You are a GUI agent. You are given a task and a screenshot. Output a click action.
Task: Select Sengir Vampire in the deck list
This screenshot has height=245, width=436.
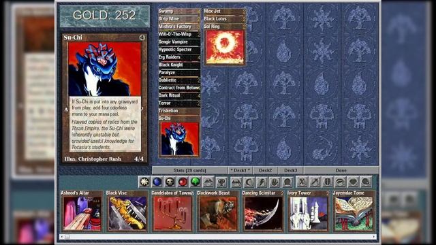click(179, 42)
